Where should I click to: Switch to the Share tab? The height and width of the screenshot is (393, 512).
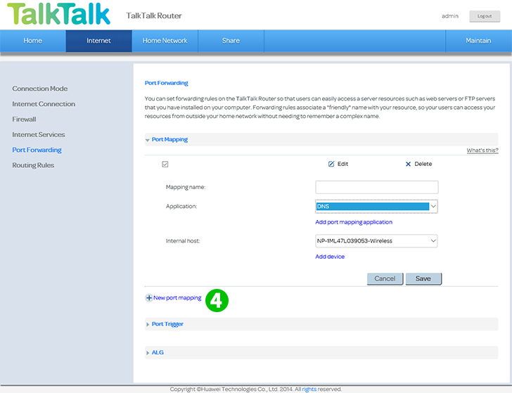(x=231, y=41)
